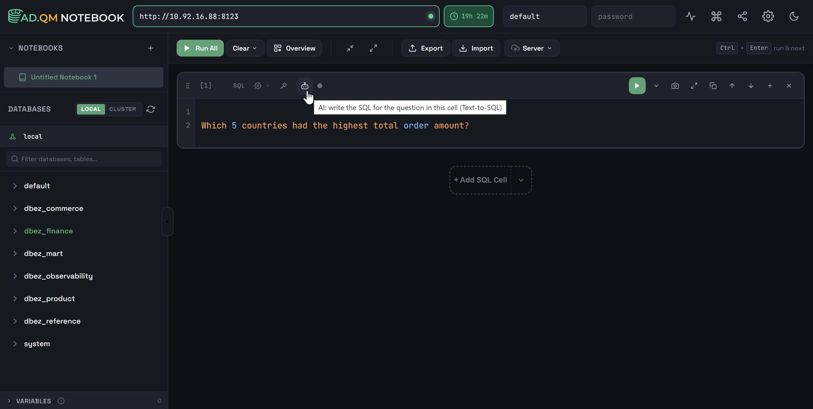Insert a cell below with plus icon
813x409 pixels.
tap(769, 86)
